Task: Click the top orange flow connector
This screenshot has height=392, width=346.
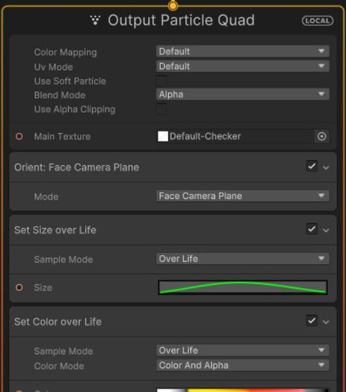Action: click(173, 6)
